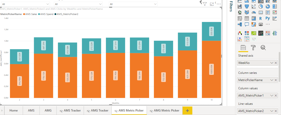
Task: Select the Scatter chart visual
Action: tap(254, 7)
